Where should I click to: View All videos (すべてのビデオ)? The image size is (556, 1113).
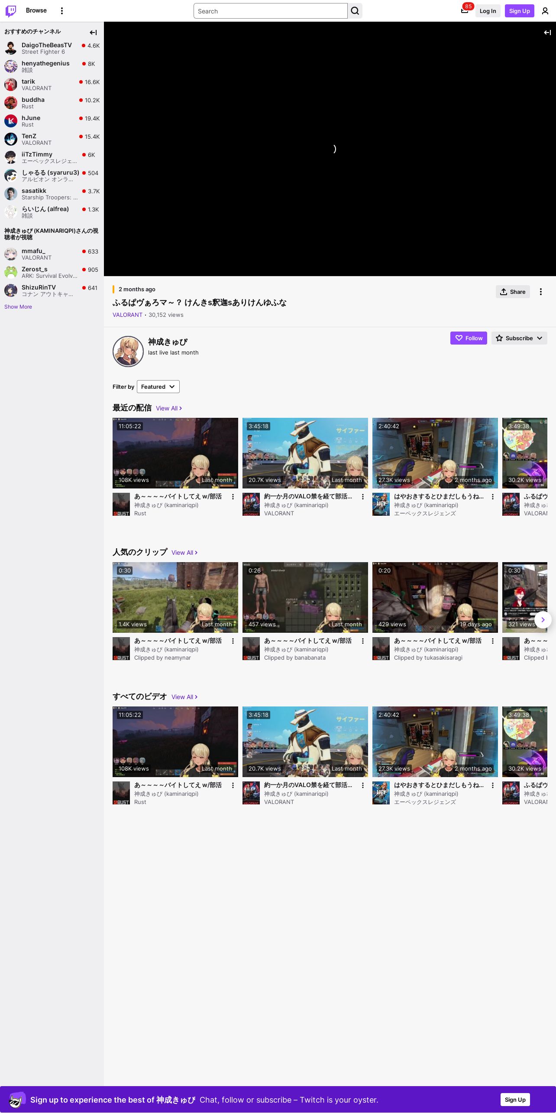tap(184, 697)
